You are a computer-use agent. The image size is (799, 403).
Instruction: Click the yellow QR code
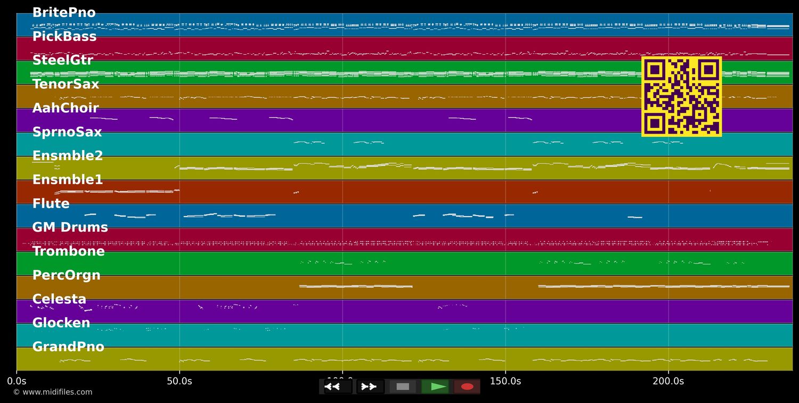682,96
